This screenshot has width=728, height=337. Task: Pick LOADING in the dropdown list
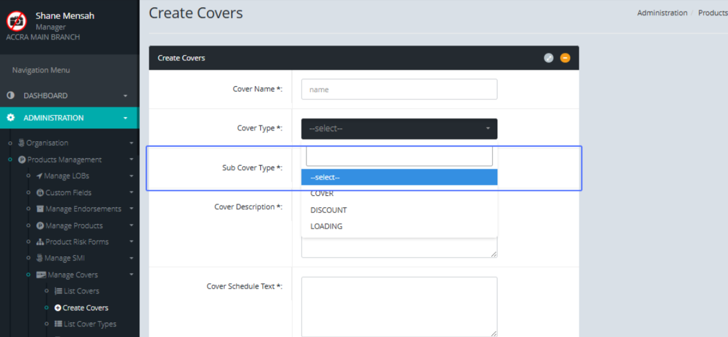(326, 227)
